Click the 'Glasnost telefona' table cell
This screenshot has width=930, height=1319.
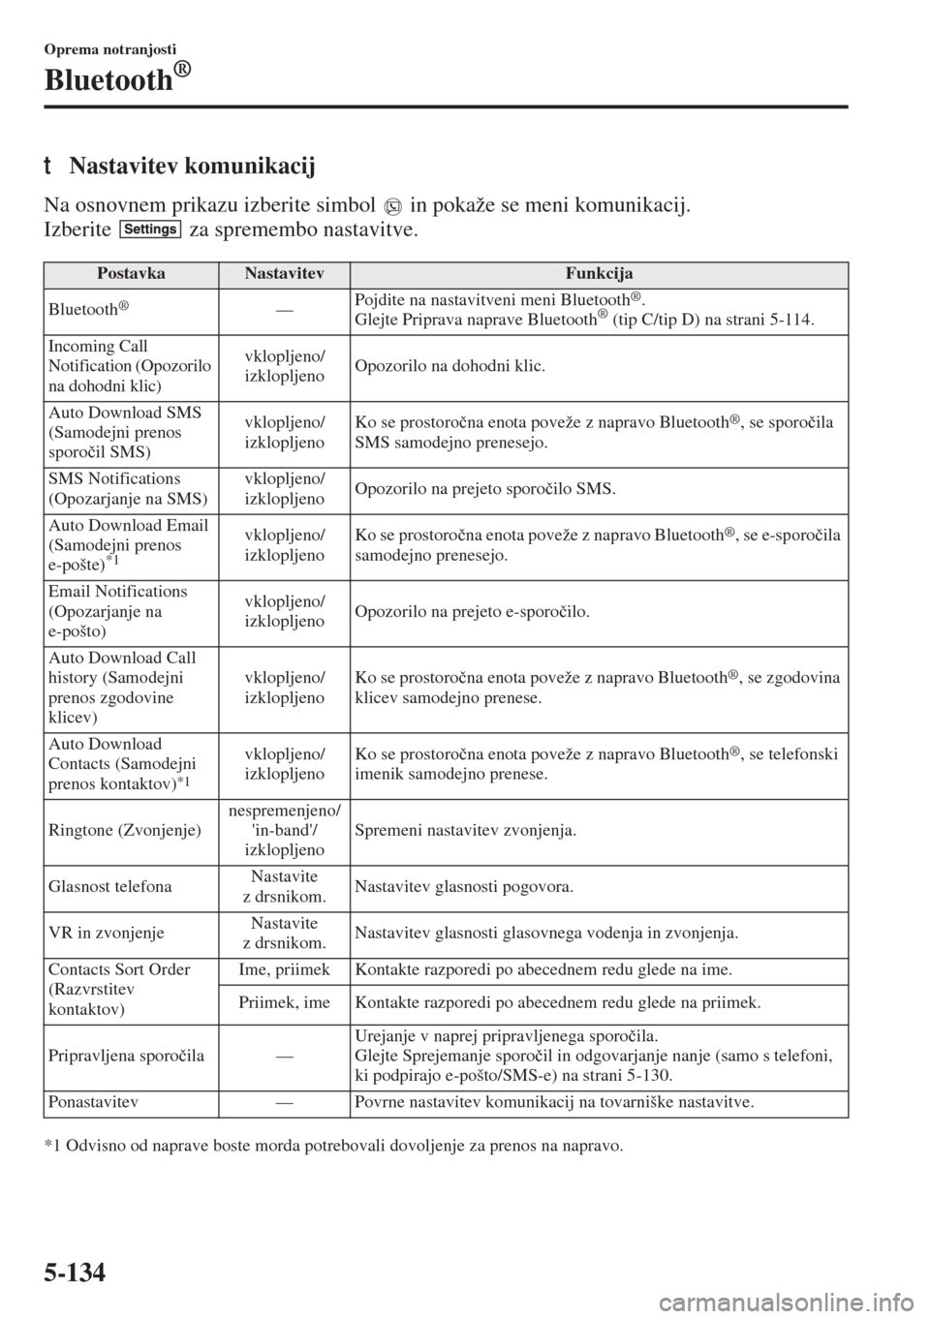click(131, 887)
